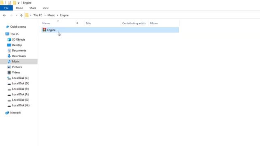Navigate to Music in breadcrumb path

(x=51, y=15)
